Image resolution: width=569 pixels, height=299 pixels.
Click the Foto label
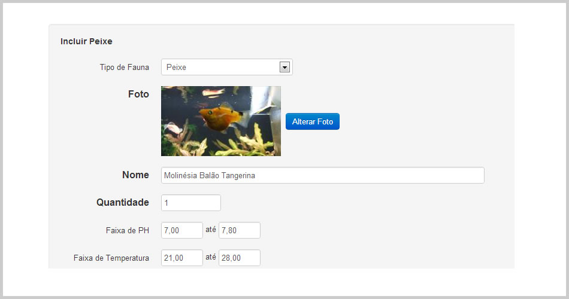click(x=138, y=94)
